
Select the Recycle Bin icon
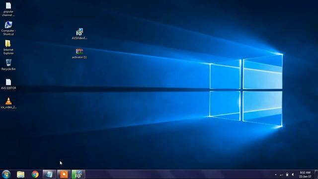click(x=8, y=65)
